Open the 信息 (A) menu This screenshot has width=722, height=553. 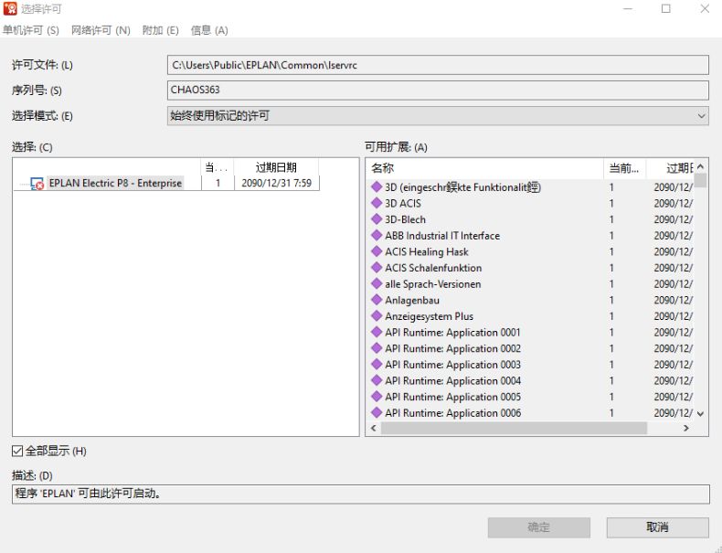(209, 30)
